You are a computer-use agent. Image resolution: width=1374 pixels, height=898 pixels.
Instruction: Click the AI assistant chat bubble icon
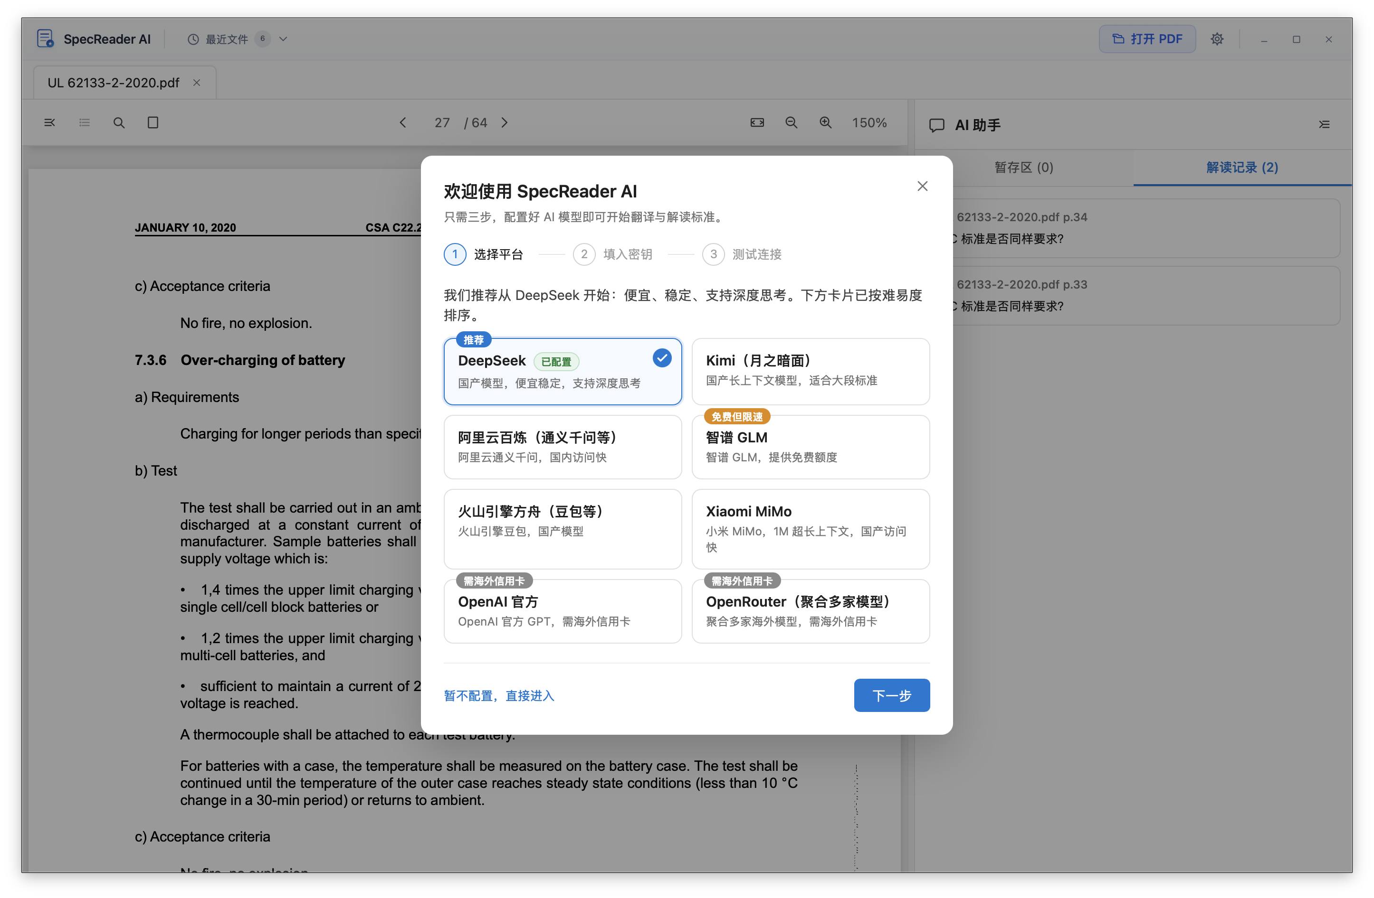936,124
